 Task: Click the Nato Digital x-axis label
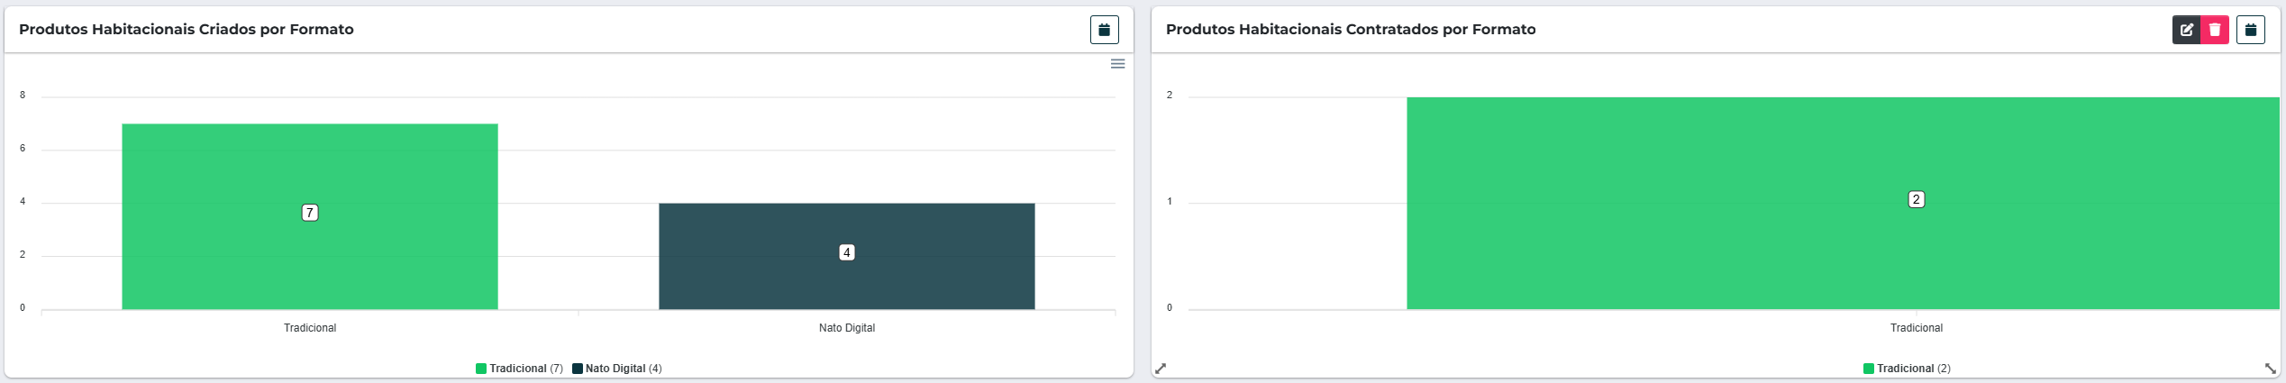click(846, 328)
